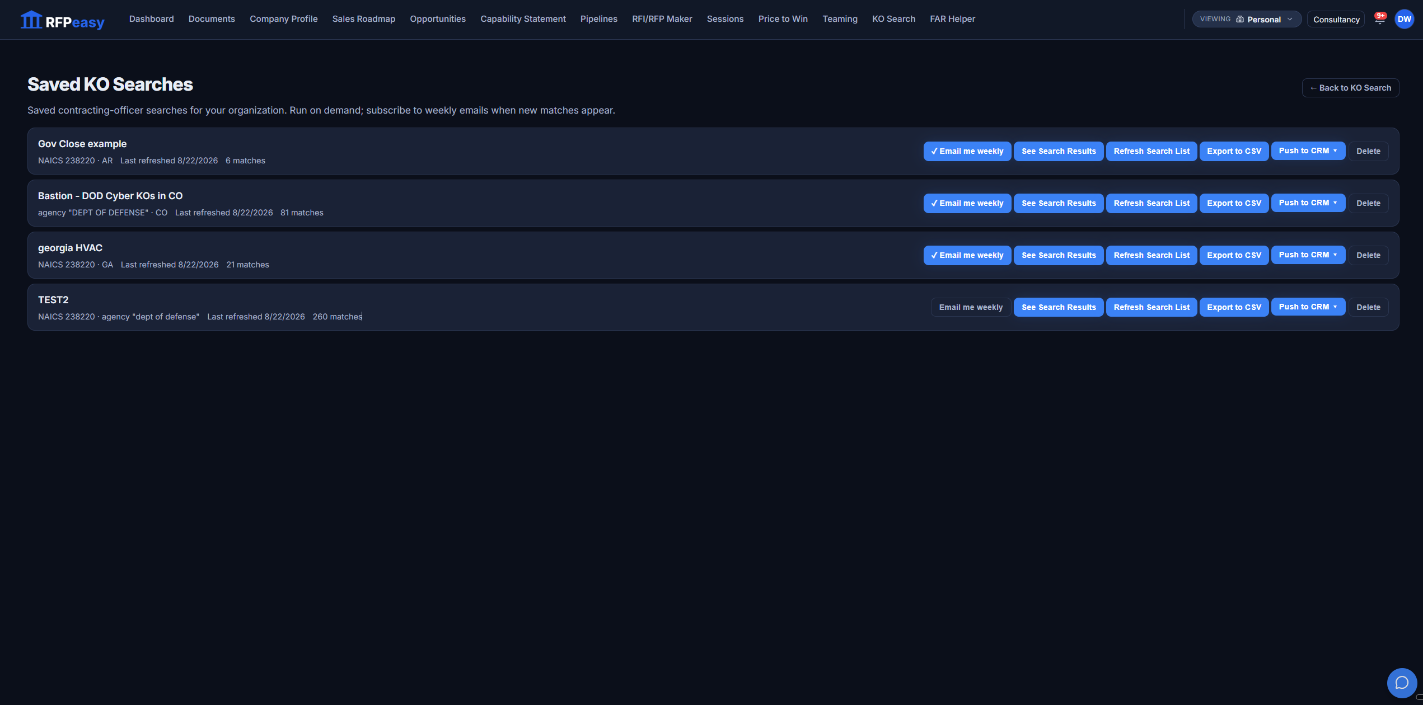Open the Teaming nav item
The image size is (1423, 705).
(840, 19)
